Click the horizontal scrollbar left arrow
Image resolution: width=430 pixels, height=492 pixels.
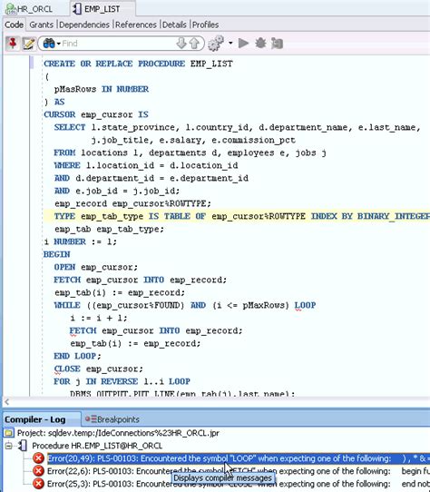coord(7,401)
